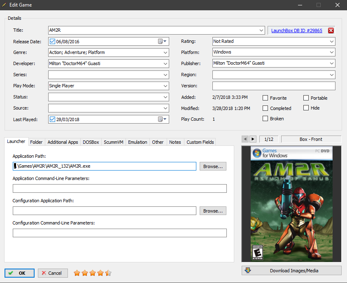Image resolution: width=347 pixels, height=283 pixels.
Task: Flag the game as Broken
Action: [265, 119]
